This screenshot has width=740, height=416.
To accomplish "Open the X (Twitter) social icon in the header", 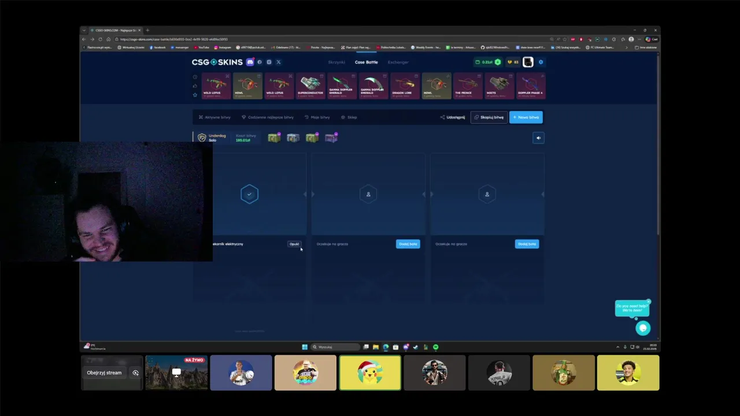I will click(x=278, y=62).
